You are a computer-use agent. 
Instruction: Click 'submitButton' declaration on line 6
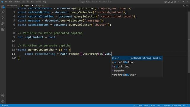(38, 25)
